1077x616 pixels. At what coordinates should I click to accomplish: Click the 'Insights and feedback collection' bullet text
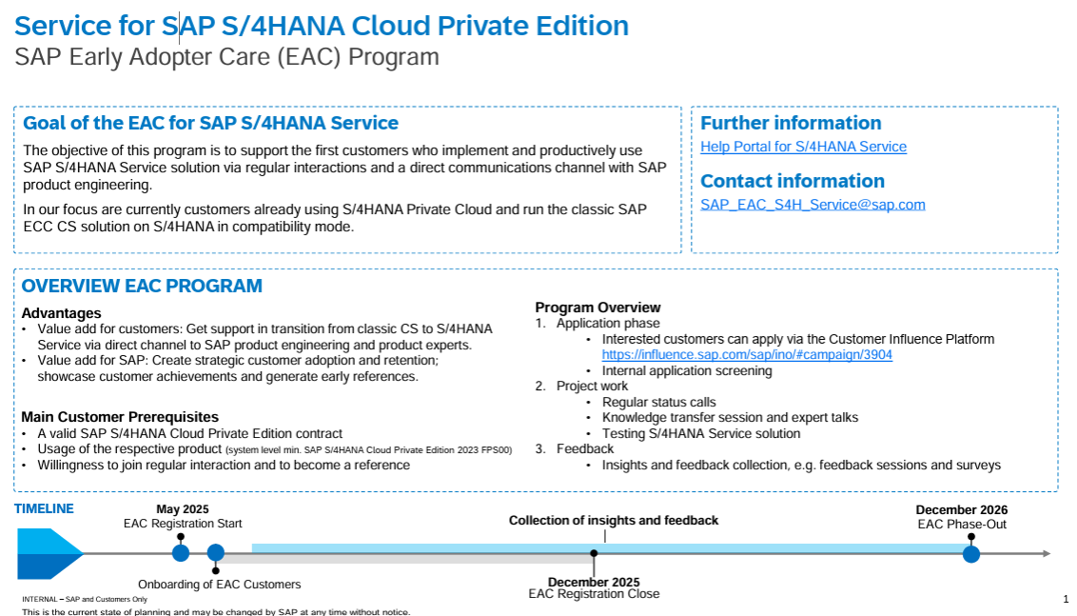click(802, 466)
